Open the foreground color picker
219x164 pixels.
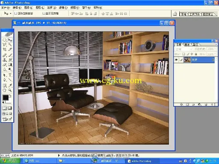tap(6, 98)
